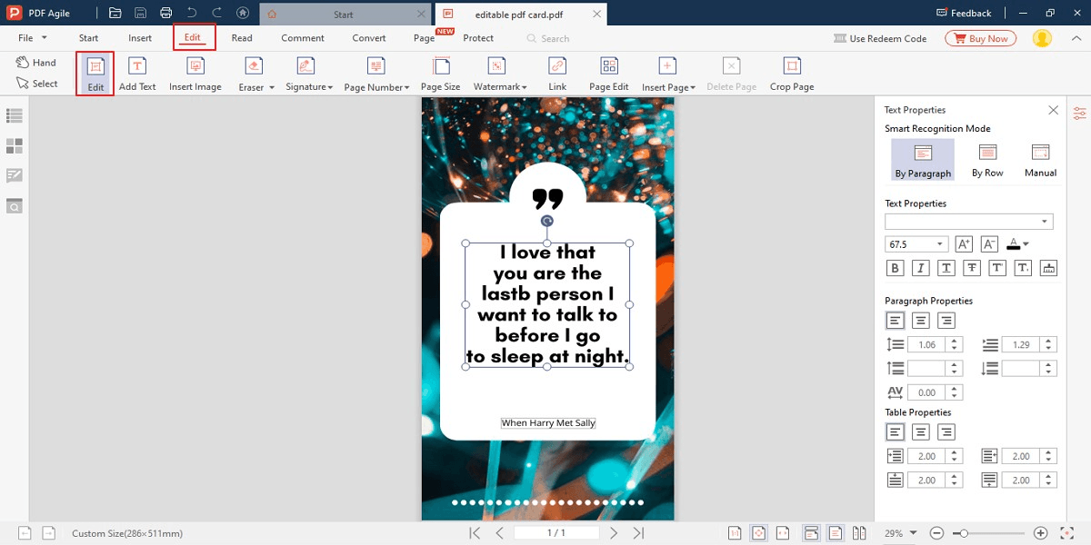Open the Convert ribbon tab

coord(369,38)
